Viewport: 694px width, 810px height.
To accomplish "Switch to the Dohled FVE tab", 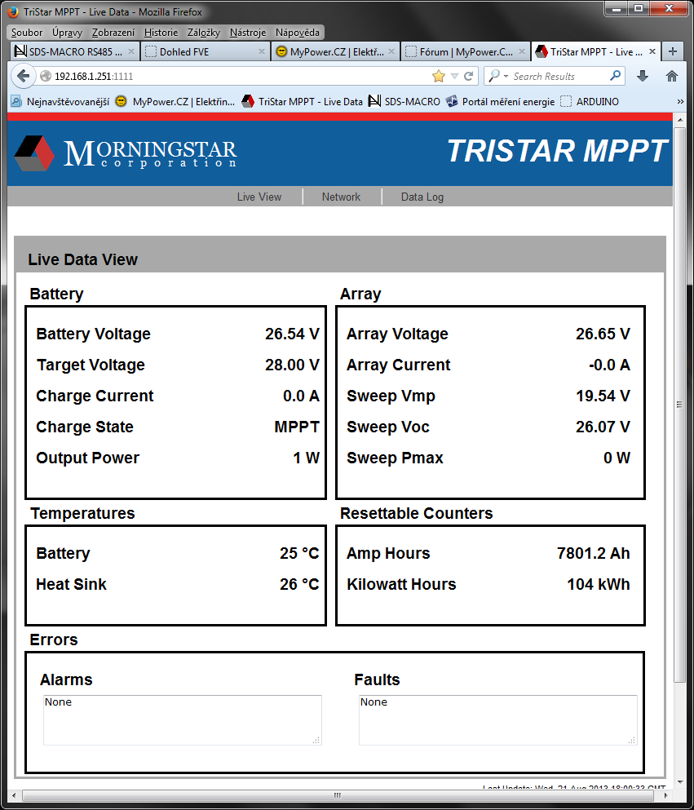I will point(205,51).
